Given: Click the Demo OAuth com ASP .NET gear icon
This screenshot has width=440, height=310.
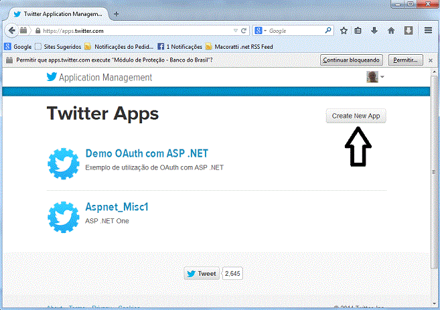Looking at the screenshot, I should pos(64,163).
